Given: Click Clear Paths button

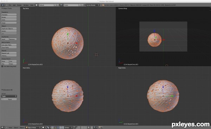Looking at the screenshot, I should [x=9, y=48].
